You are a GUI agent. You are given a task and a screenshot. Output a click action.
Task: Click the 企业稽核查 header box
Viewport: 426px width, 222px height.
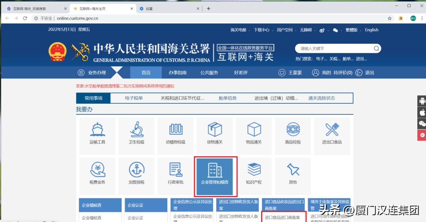click(100, 205)
